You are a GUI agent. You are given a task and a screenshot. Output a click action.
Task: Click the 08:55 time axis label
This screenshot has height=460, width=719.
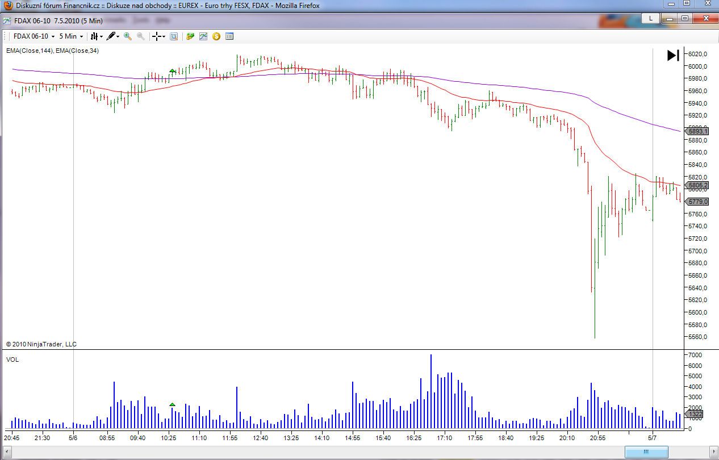pyautogui.click(x=107, y=438)
